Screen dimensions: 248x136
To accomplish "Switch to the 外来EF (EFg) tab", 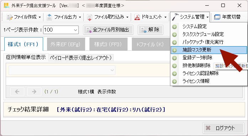I will (x=66, y=44).
